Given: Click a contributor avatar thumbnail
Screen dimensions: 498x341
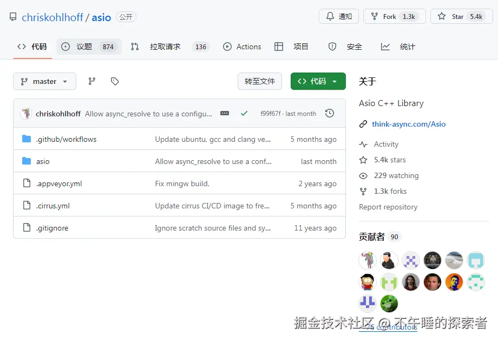Looking at the screenshot, I should [x=368, y=260].
